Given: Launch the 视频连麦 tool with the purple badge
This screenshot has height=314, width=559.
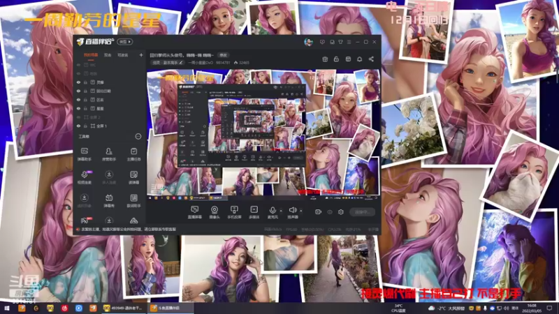Looking at the screenshot, I should click(85, 177).
